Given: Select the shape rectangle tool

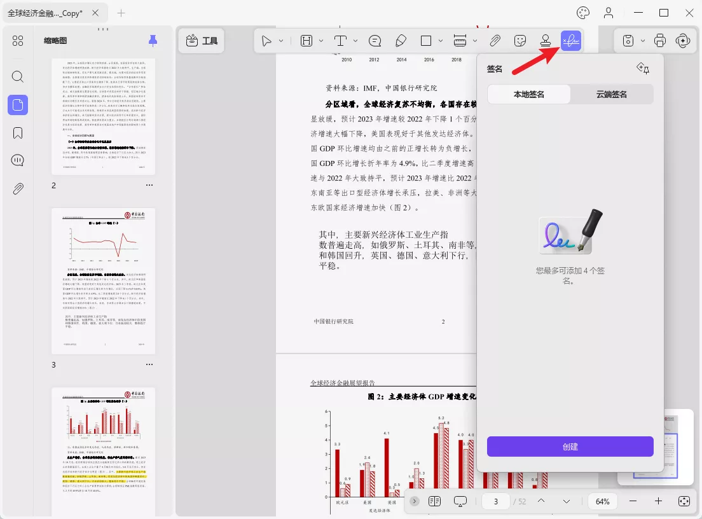Looking at the screenshot, I should tap(425, 40).
